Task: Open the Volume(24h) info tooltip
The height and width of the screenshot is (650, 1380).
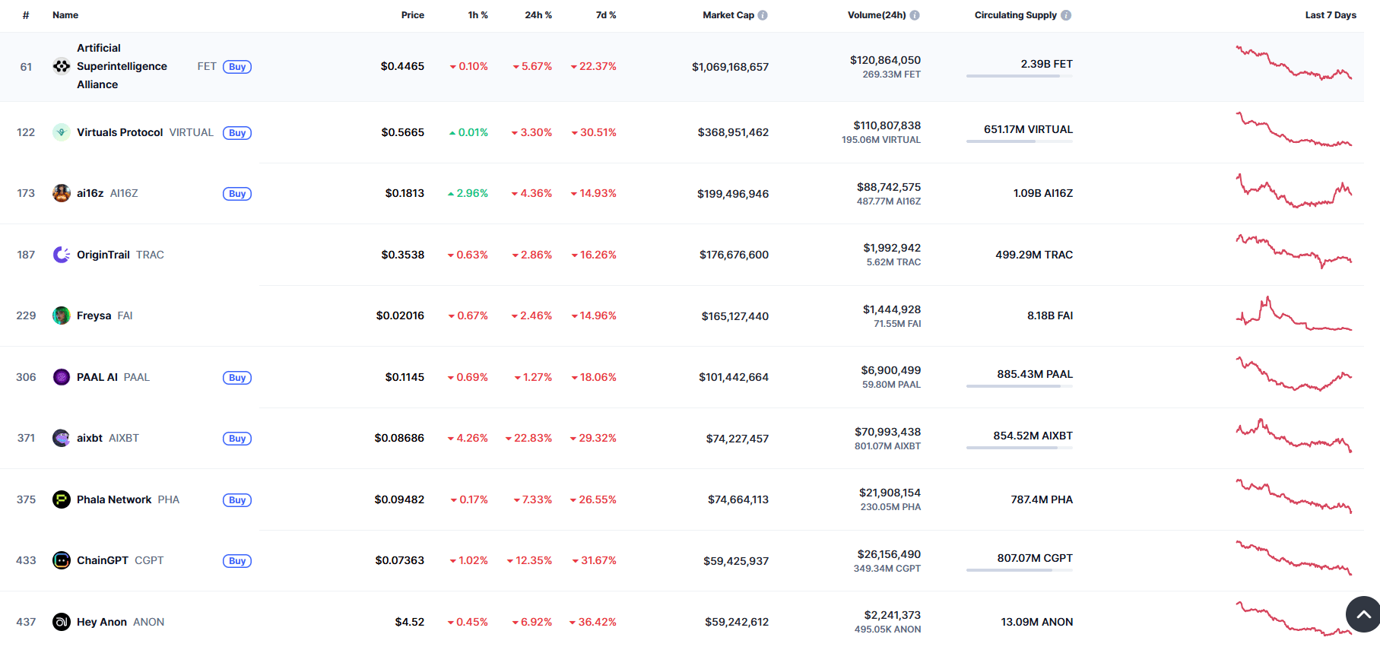Action: 915,14
